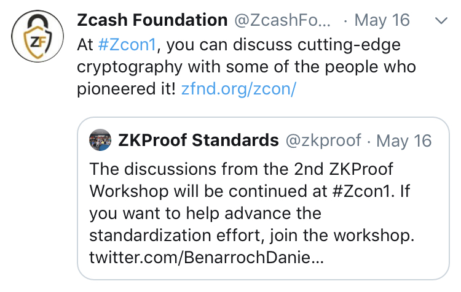Click the #Zcon1 mention in quoted tweet
This screenshot has height=292, width=461.
363,191
